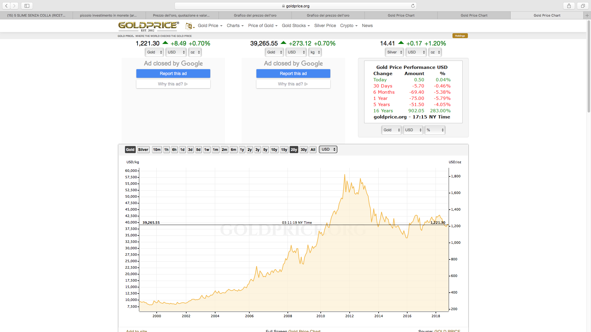This screenshot has width=591, height=332.
Task: Click the GOLDPRICE logo
Action: (148, 26)
